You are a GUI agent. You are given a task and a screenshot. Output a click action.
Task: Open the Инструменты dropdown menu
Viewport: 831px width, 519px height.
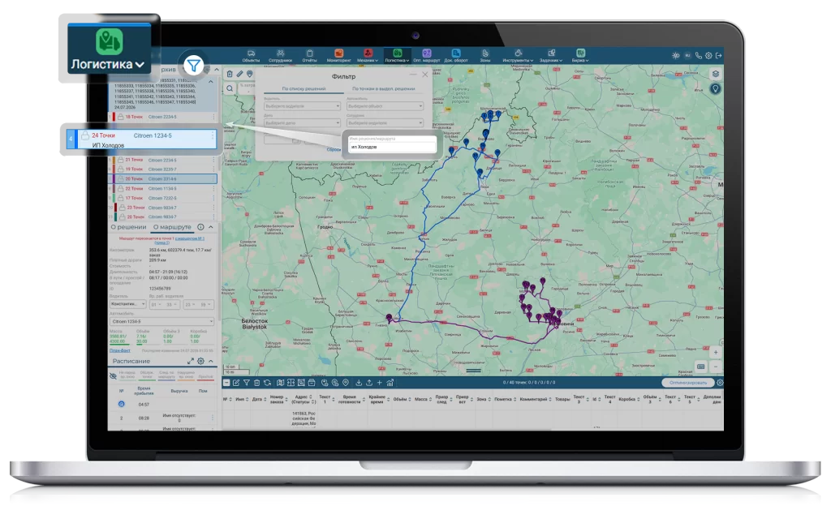(x=518, y=56)
